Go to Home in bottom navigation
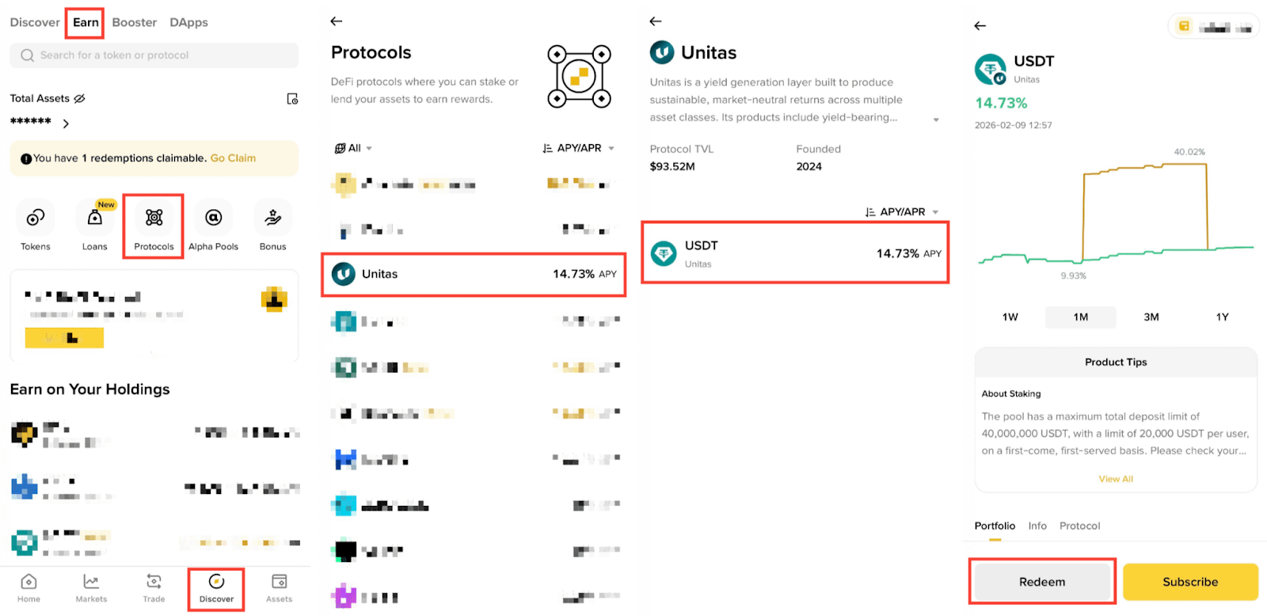This screenshot has width=1267, height=616. 29,588
